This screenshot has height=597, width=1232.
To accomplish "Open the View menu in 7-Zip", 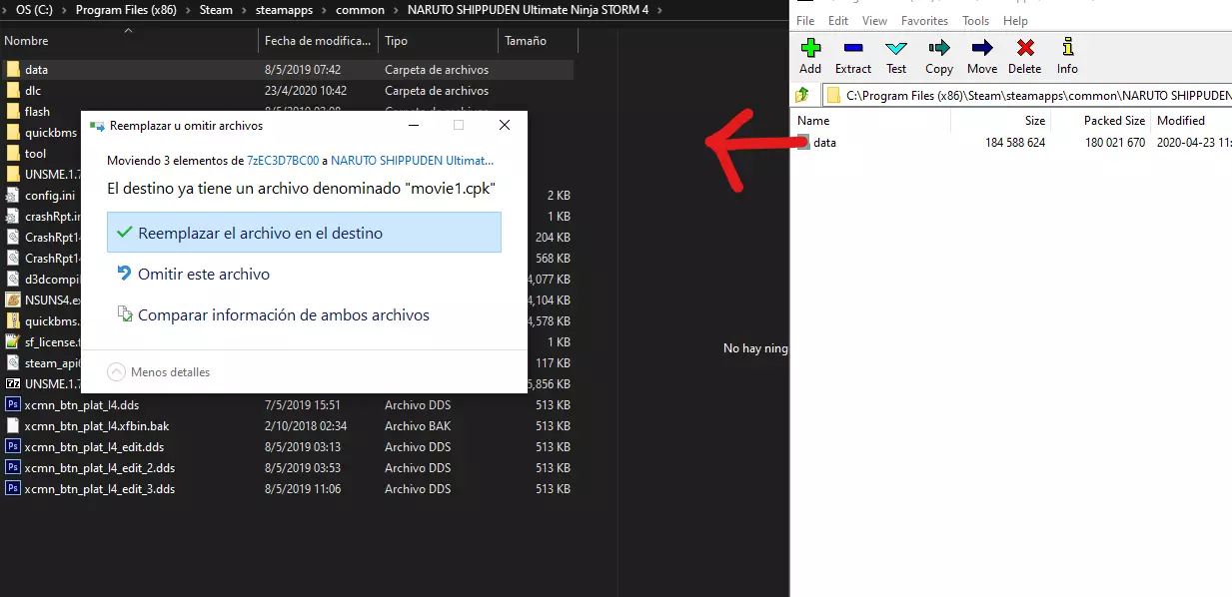I will click(x=874, y=20).
